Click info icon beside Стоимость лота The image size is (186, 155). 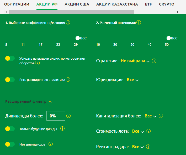(148, 131)
